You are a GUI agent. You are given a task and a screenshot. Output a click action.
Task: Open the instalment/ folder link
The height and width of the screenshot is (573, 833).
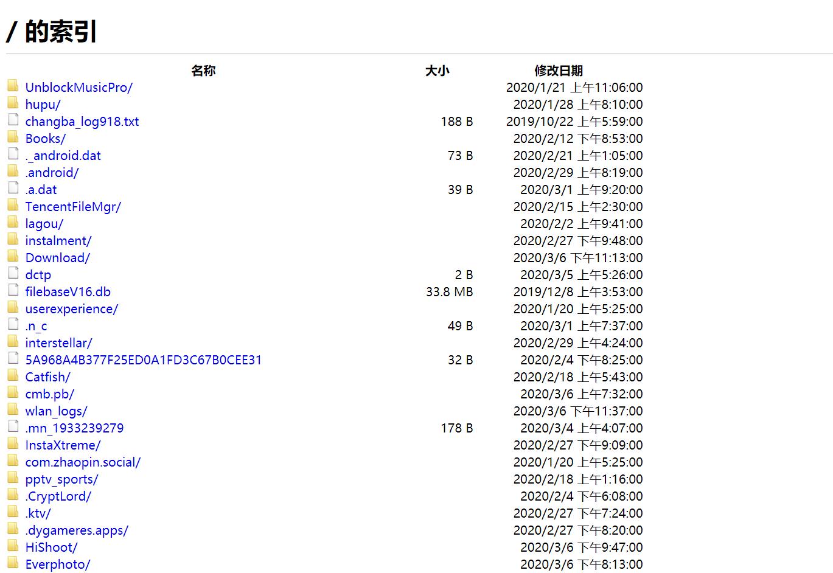58,241
